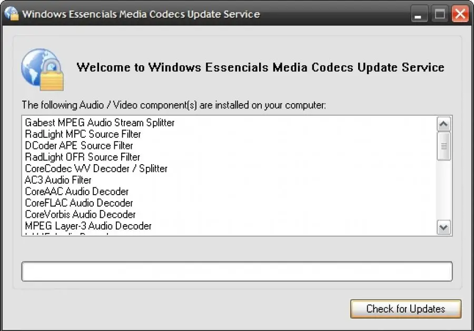Select AC3 Audio Filter in list
This screenshot has width=474, height=331.
click(58, 180)
